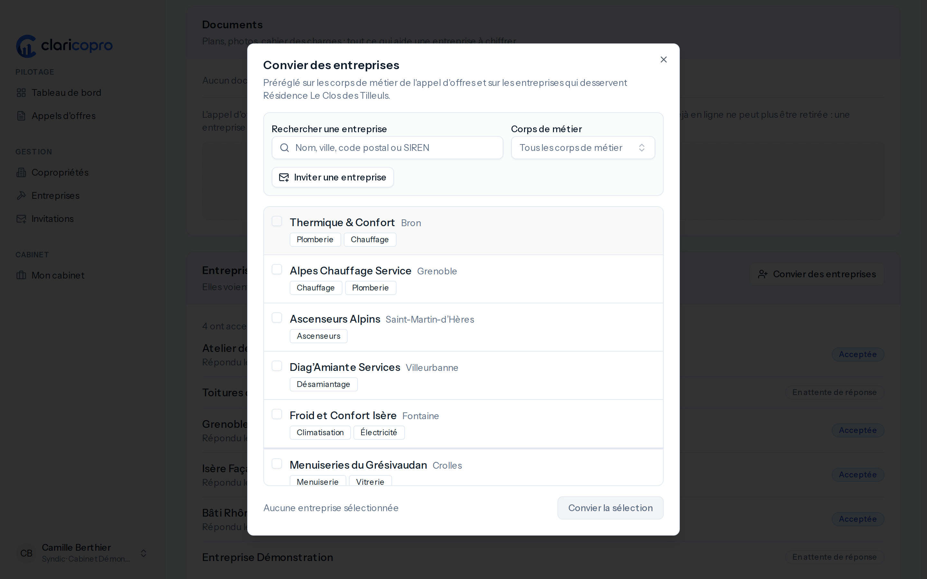Select the Ascenseurs Alpins checkbox
The image size is (927, 579).
(276, 318)
